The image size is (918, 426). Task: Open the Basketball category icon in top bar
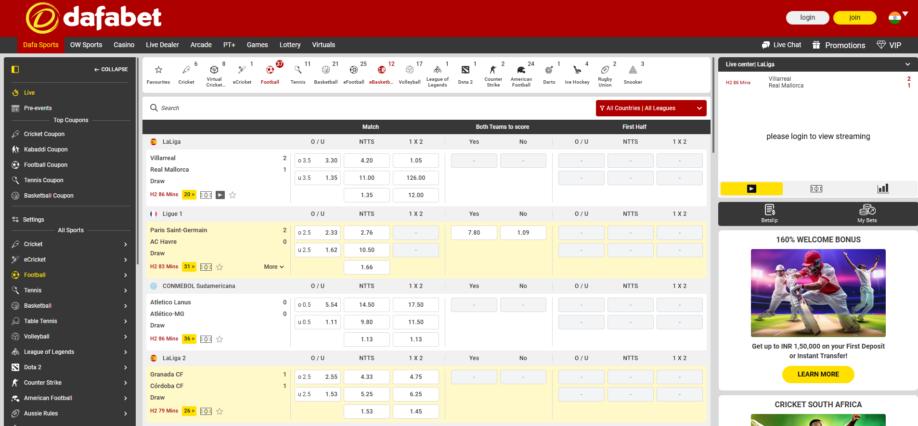click(326, 74)
